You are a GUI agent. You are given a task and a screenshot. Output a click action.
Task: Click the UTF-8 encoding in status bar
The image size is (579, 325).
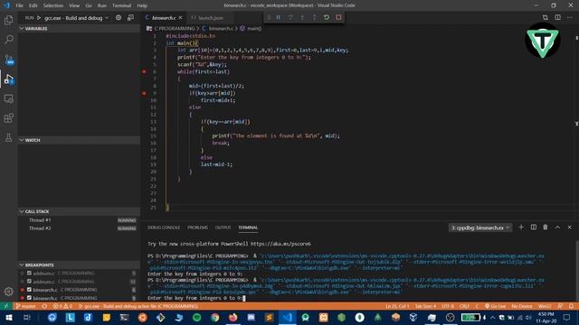(448, 306)
